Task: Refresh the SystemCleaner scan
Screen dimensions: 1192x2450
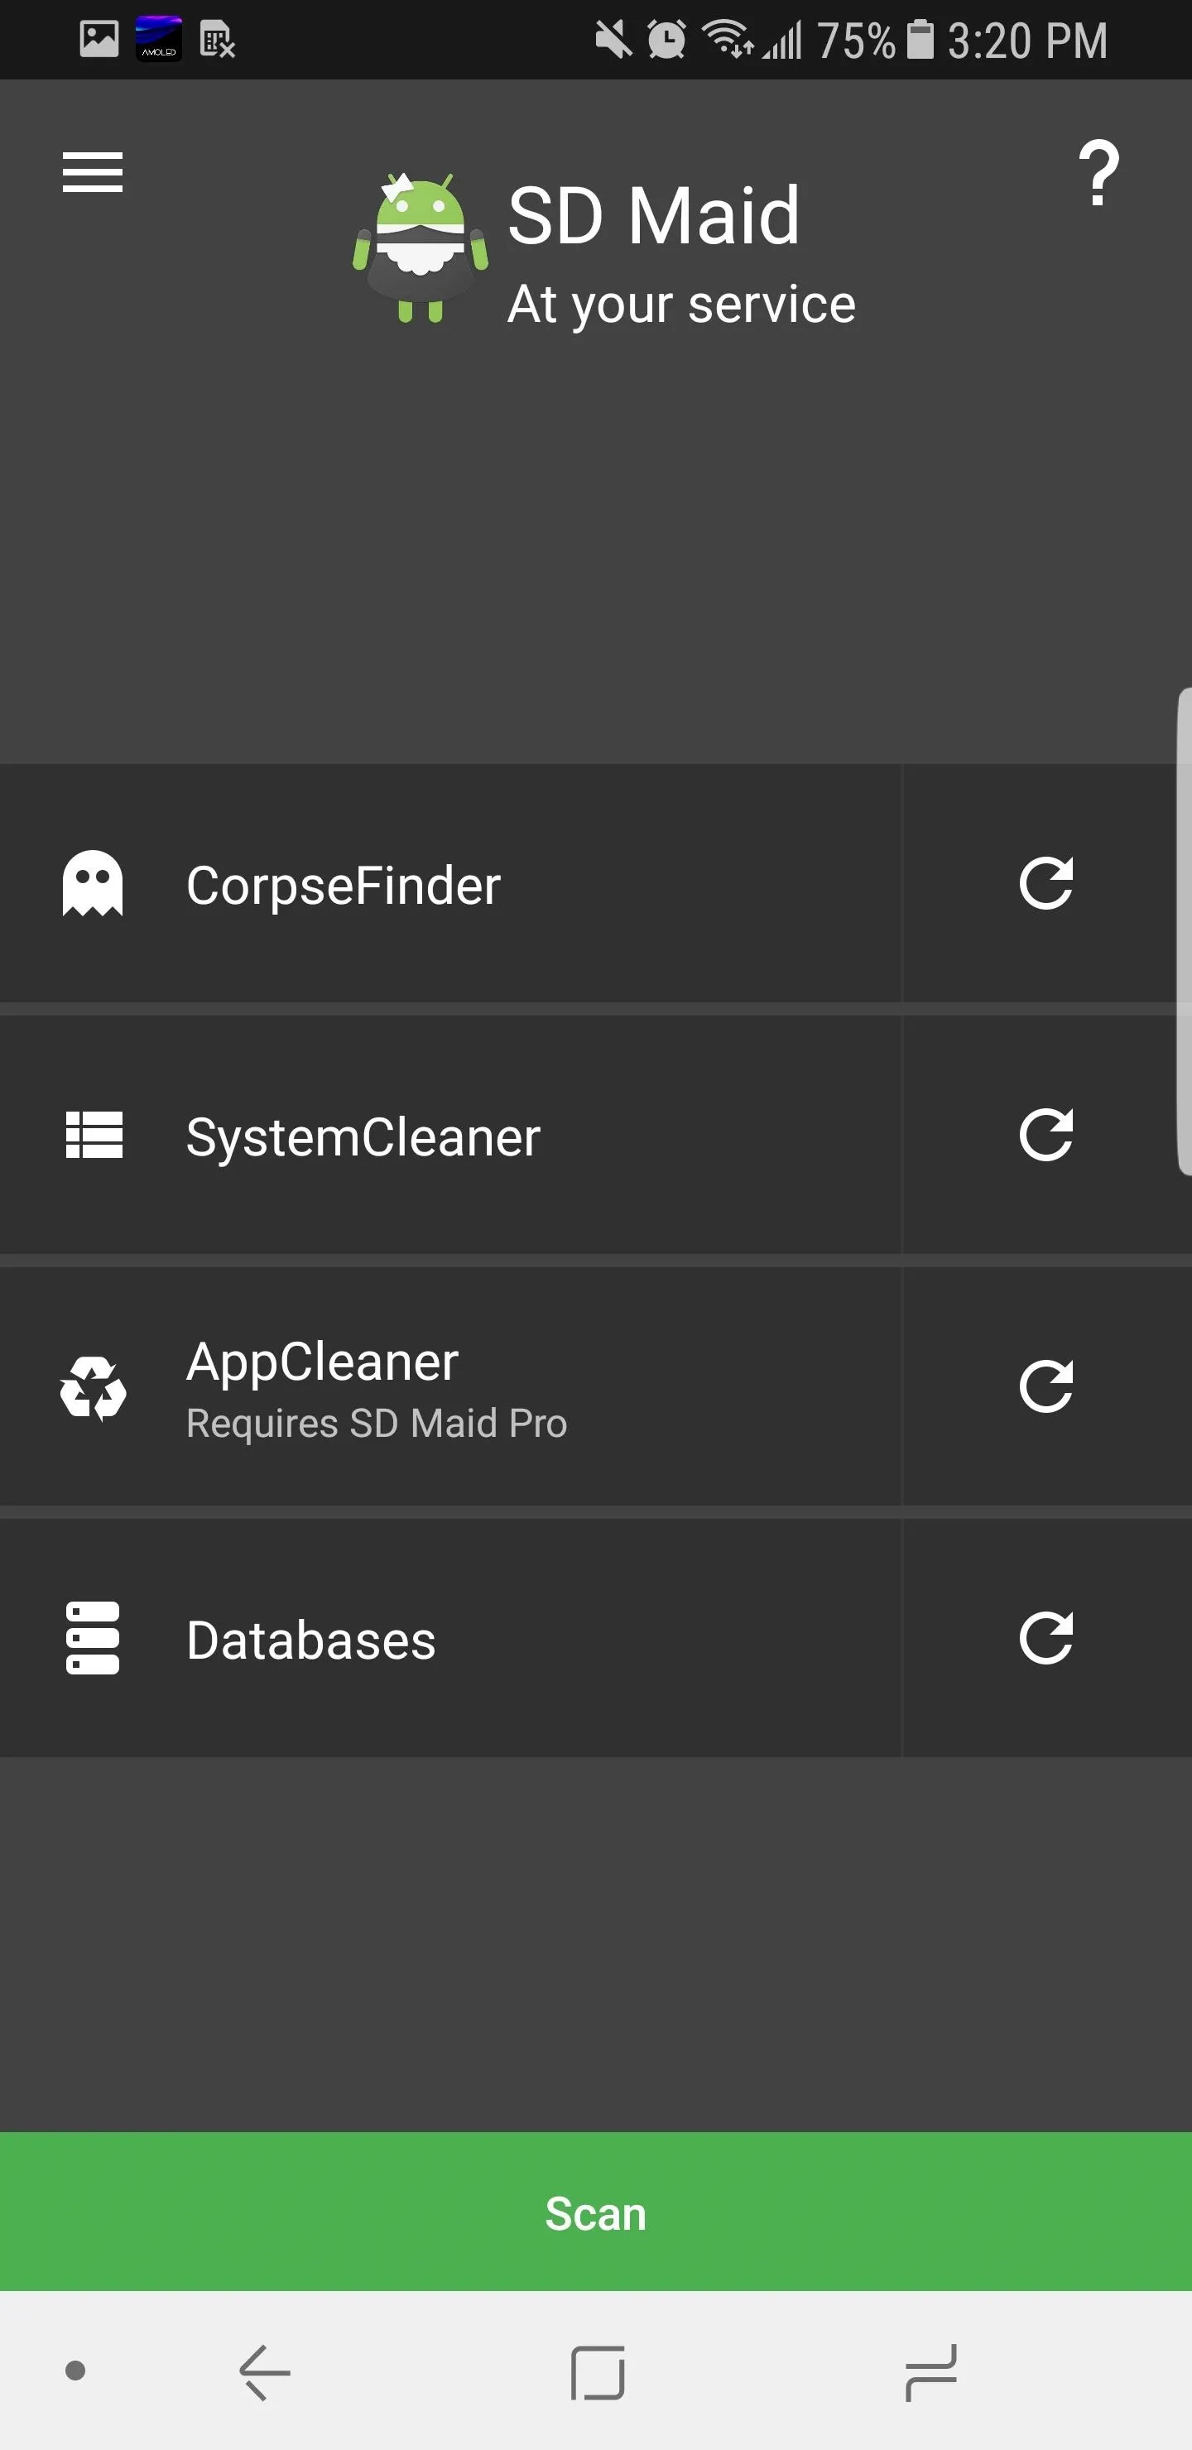Action: click(x=1045, y=1135)
